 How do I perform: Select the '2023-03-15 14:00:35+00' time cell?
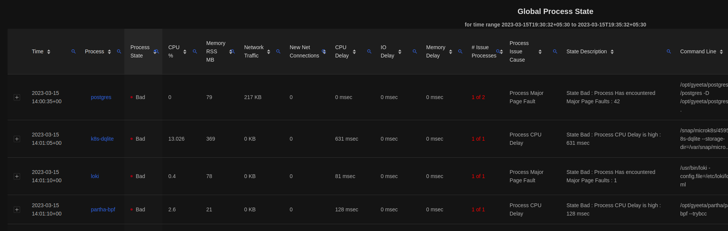coord(47,97)
